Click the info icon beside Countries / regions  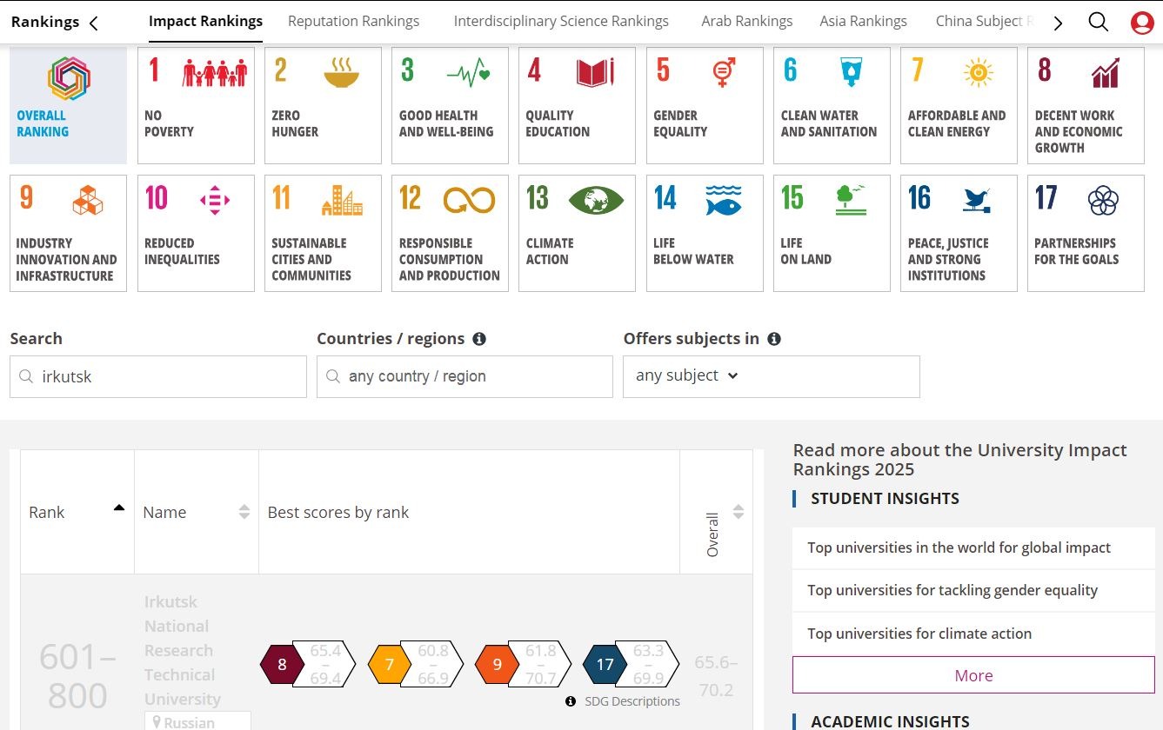click(x=479, y=339)
